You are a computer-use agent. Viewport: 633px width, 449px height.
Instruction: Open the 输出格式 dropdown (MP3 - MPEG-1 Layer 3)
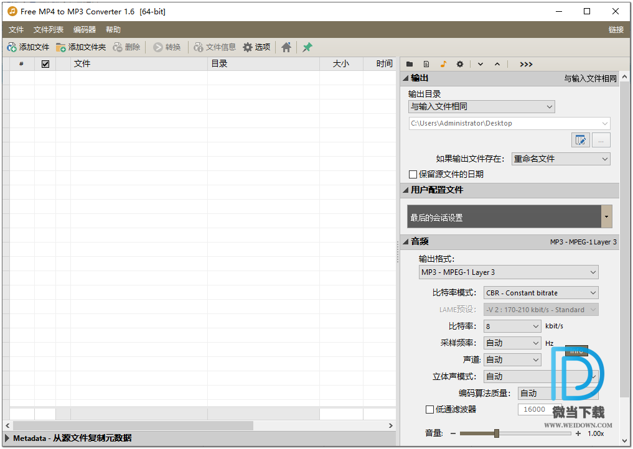509,272
